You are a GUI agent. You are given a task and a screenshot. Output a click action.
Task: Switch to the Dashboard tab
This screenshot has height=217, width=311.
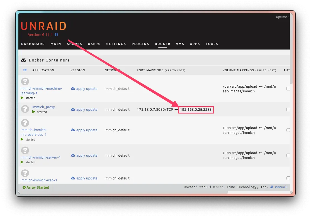click(x=33, y=44)
